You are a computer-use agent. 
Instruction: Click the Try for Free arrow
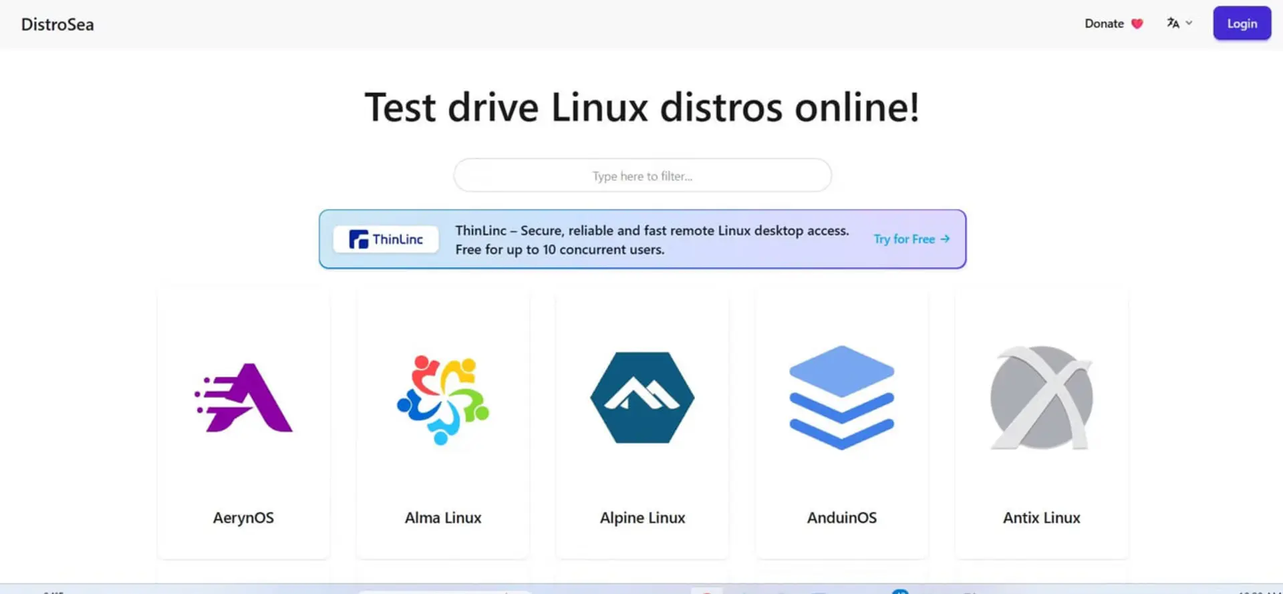pyautogui.click(x=945, y=239)
